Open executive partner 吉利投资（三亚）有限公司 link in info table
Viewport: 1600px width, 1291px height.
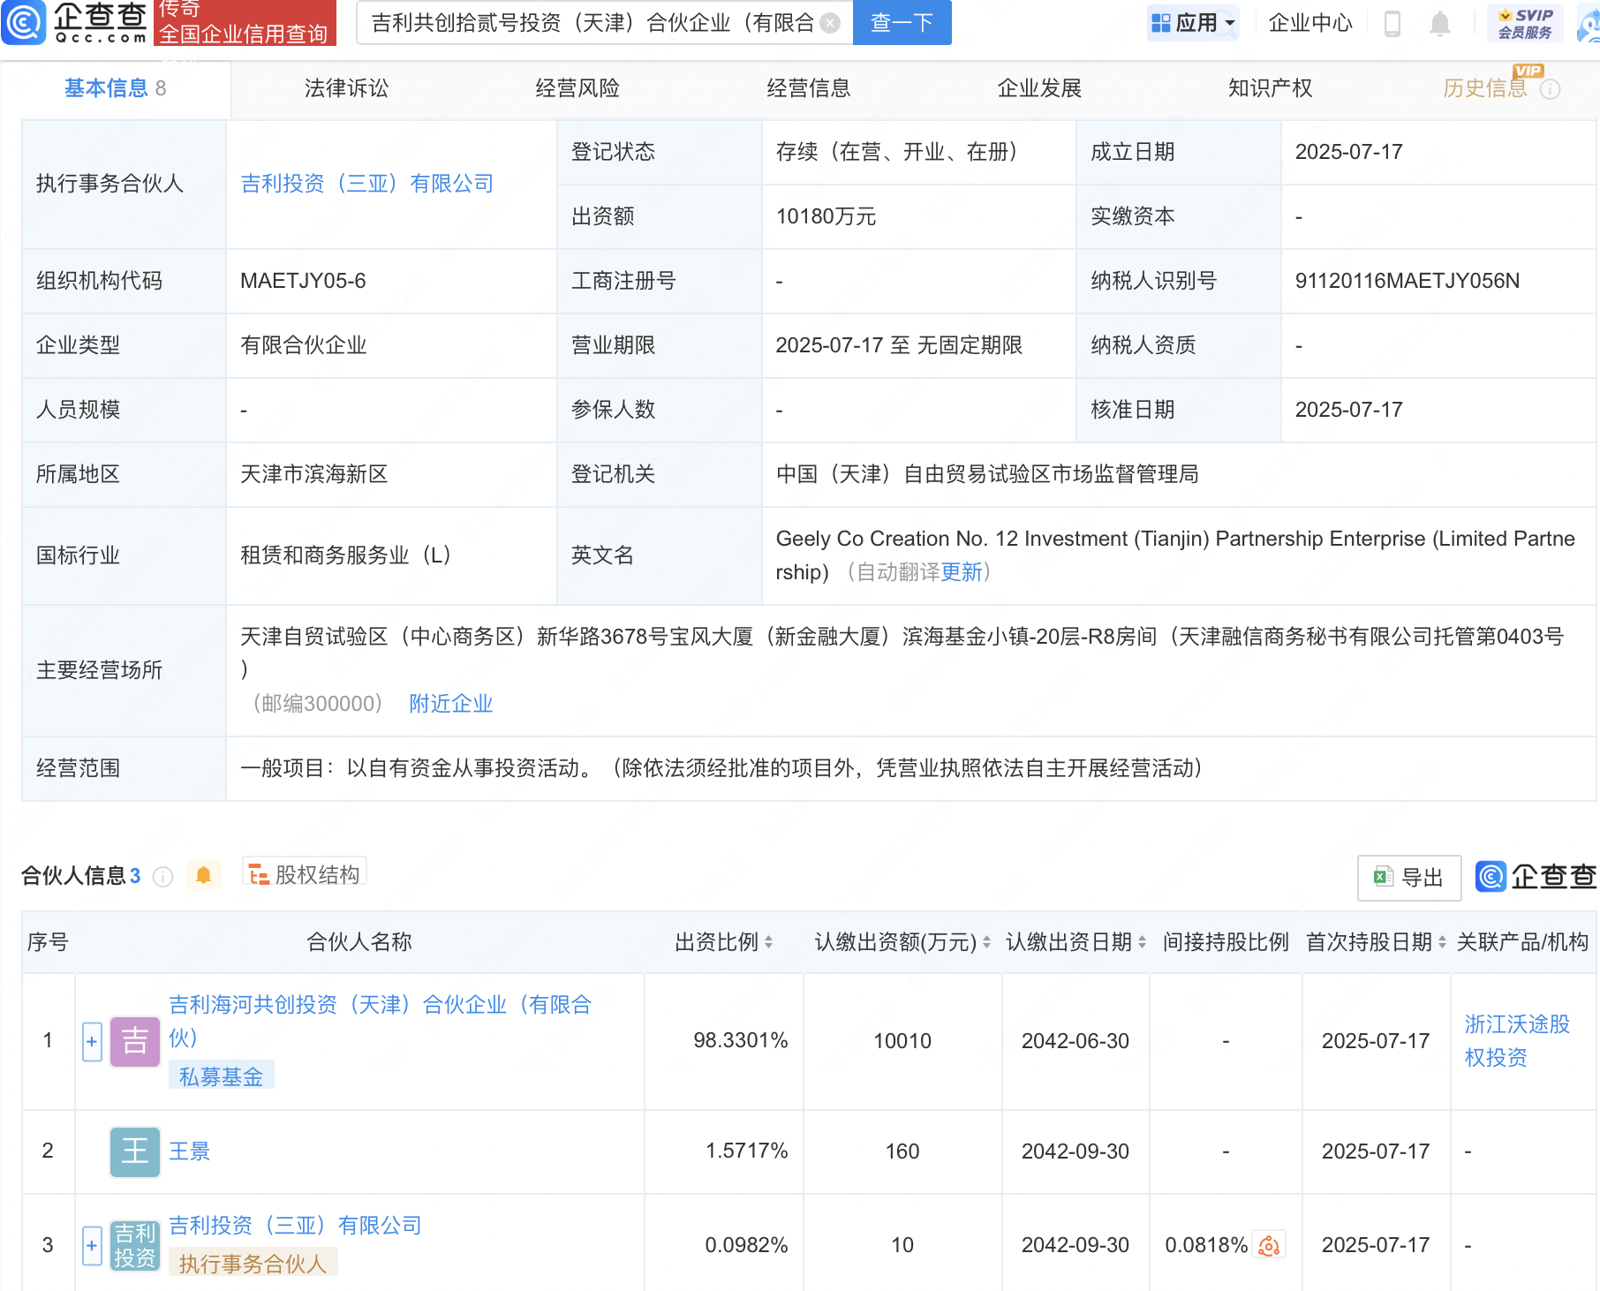(367, 184)
